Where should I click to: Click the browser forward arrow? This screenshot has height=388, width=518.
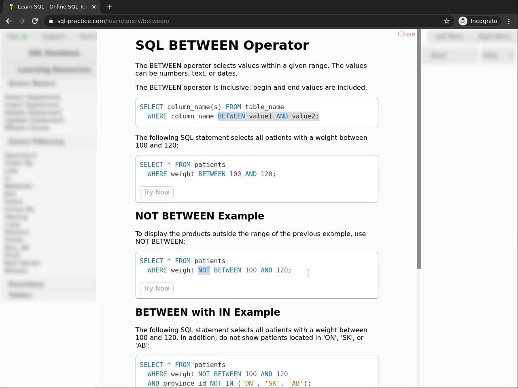coord(22,21)
